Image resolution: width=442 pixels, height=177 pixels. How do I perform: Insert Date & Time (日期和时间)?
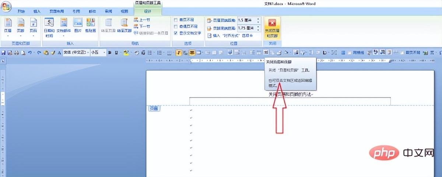coord(49,27)
